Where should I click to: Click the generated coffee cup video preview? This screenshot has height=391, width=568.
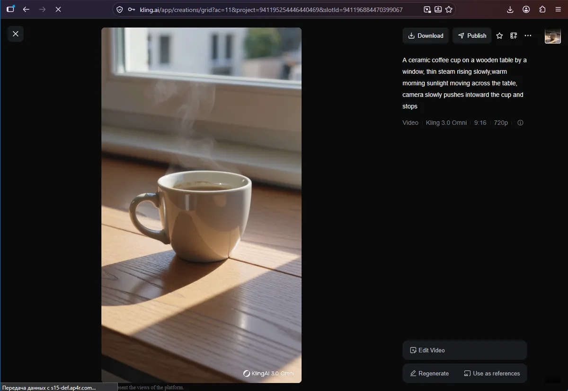pyautogui.click(x=201, y=205)
